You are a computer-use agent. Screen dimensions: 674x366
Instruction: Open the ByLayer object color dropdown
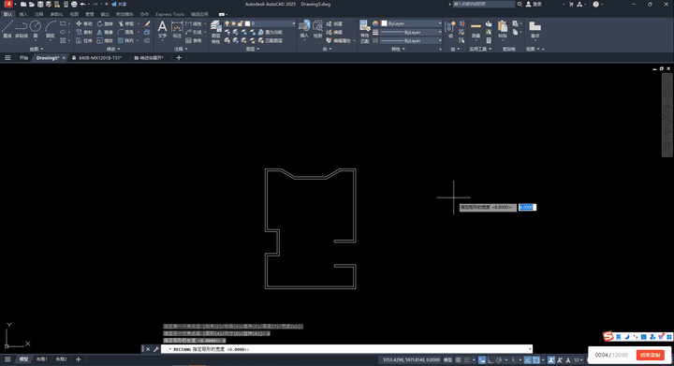pyautogui.click(x=411, y=23)
